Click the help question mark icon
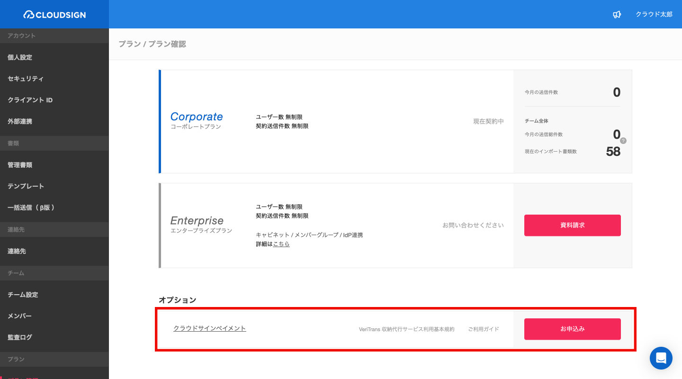The image size is (682, 379). (x=623, y=141)
